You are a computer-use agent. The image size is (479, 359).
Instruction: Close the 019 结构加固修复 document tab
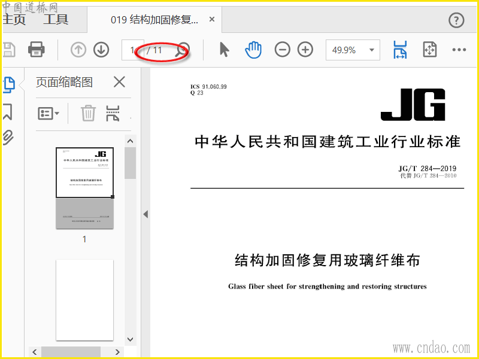pyautogui.click(x=212, y=20)
